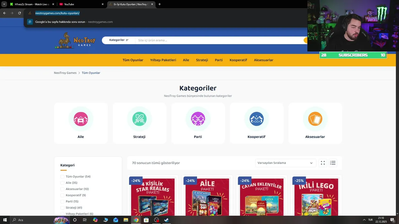Show hidden tray icons chevron
The height and width of the screenshot is (224, 399).
click(x=364, y=220)
